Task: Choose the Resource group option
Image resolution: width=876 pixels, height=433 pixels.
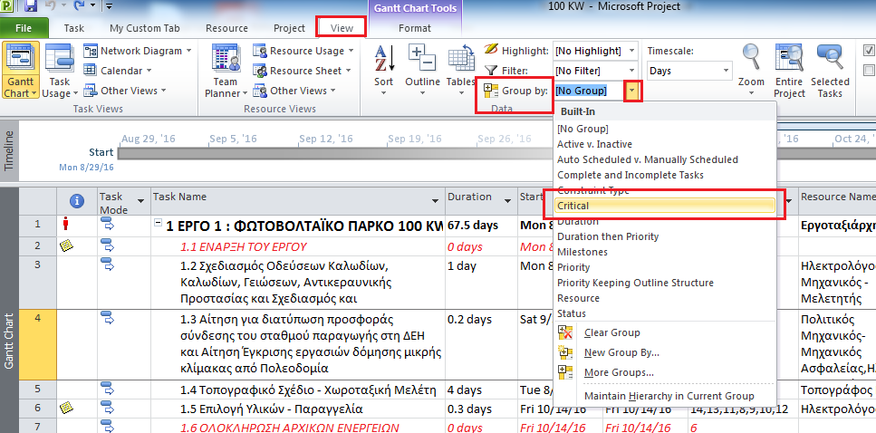Action: click(665, 298)
